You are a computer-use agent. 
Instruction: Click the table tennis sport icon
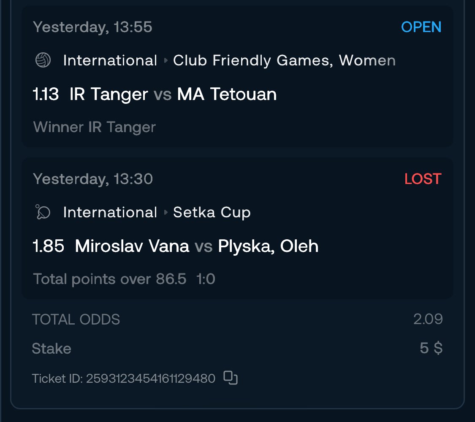click(43, 212)
